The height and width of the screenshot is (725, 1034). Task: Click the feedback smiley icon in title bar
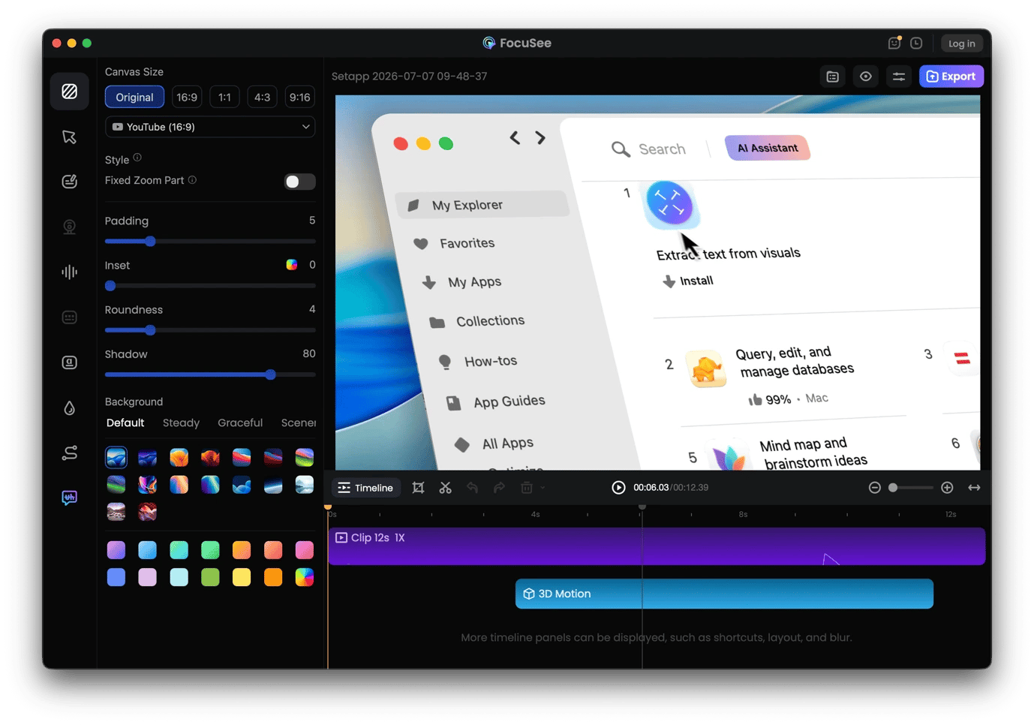(894, 43)
